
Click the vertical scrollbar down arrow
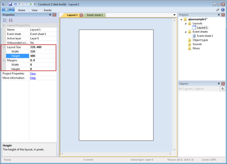tap(175, 150)
